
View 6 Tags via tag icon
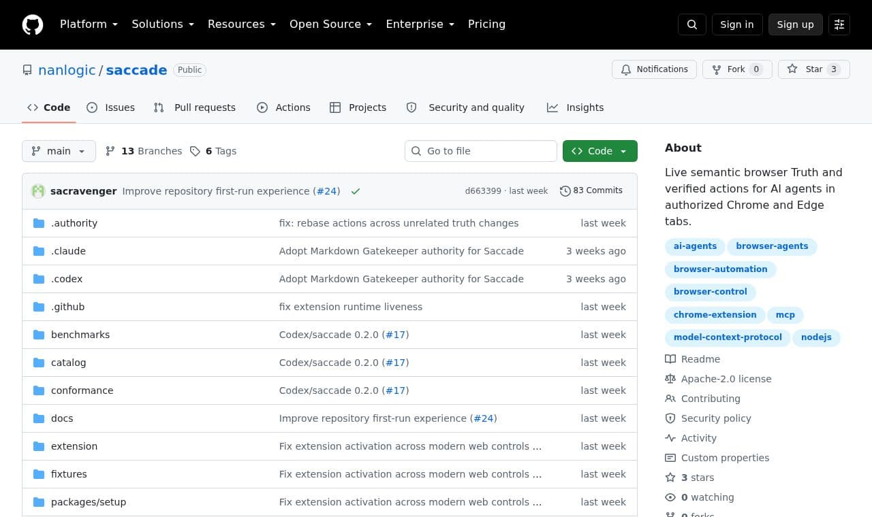[x=213, y=151]
